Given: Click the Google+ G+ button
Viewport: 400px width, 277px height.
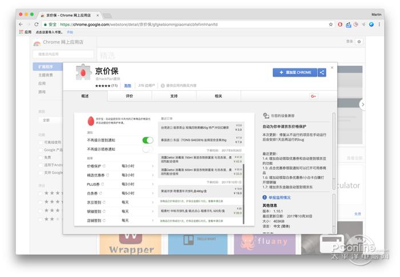Looking at the screenshot, I should (x=313, y=96).
